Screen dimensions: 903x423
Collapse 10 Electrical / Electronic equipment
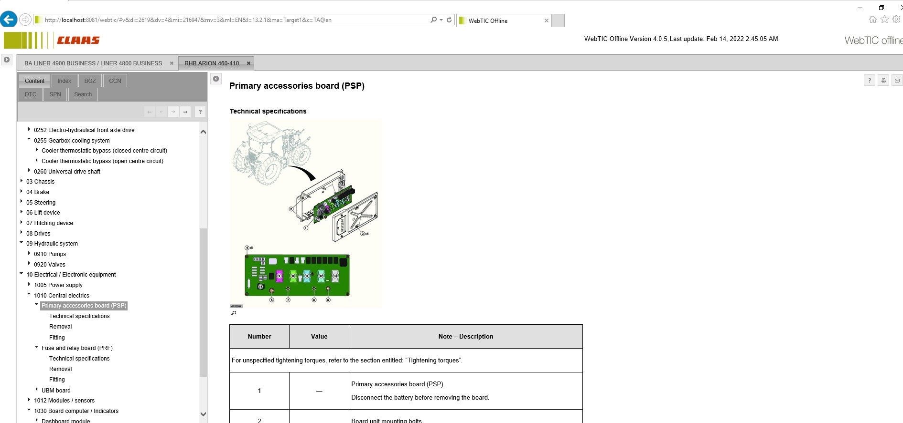tap(21, 274)
